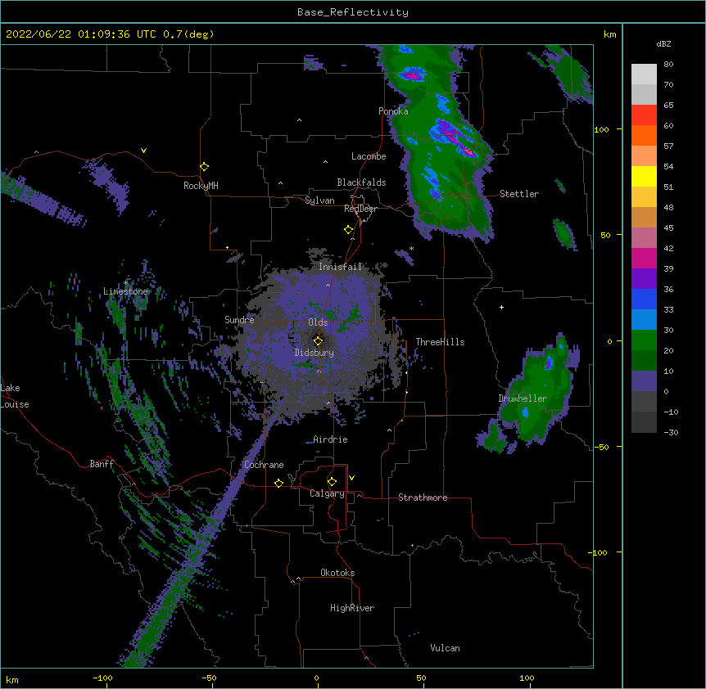Image resolution: width=706 pixels, height=689 pixels.
Task: Click the Ponoka city label
Action: coord(393,111)
